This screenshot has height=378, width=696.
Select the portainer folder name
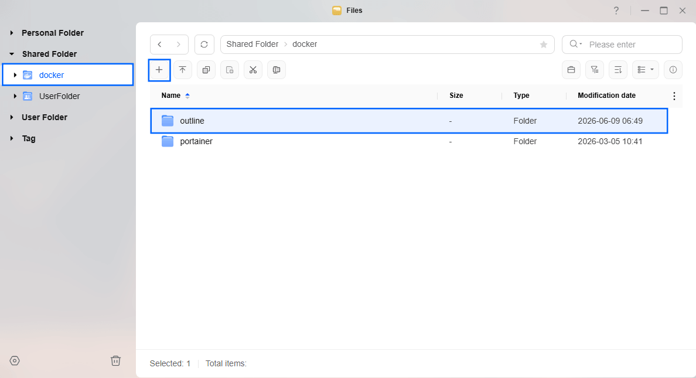196,141
